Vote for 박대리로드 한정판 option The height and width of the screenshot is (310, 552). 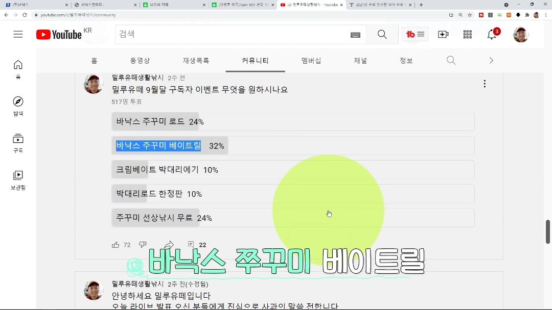[293, 194]
